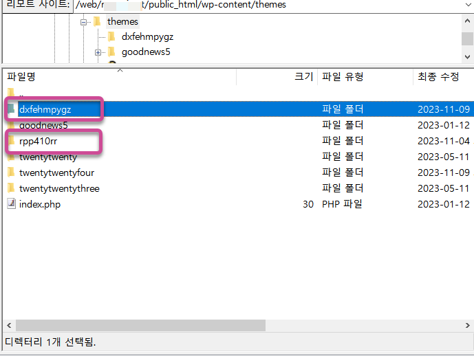Click the 2023-01-12 date of index.php

[444, 204]
